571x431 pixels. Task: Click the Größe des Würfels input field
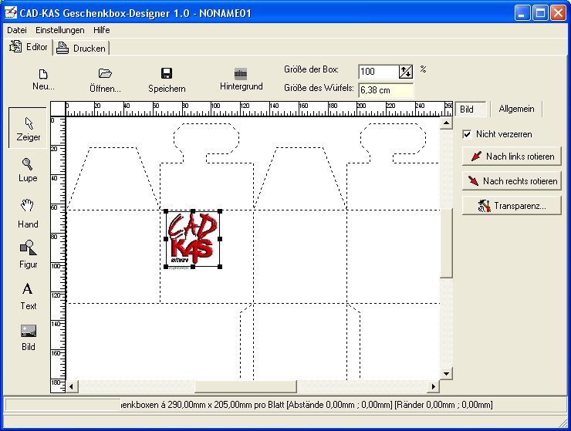point(385,89)
